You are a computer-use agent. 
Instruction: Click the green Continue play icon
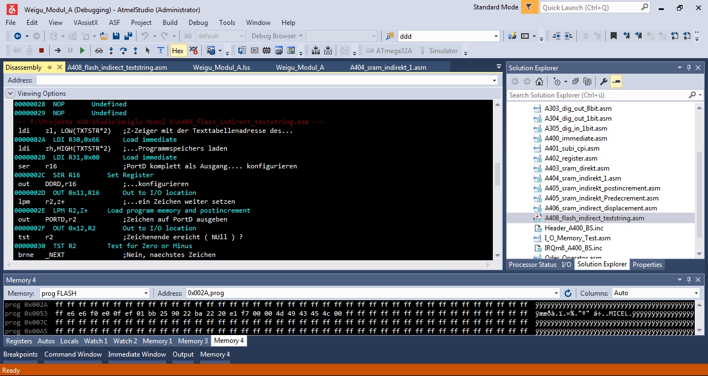coord(82,50)
